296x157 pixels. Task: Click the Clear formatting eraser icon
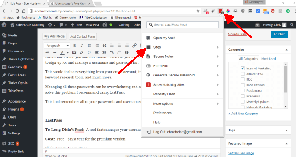(x=82, y=53)
